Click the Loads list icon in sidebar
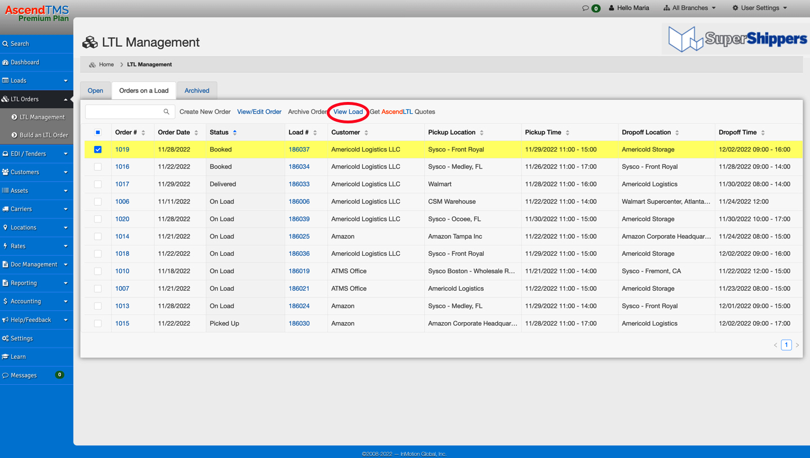Image resolution: width=810 pixels, height=458 pixels. click(5, 81)
